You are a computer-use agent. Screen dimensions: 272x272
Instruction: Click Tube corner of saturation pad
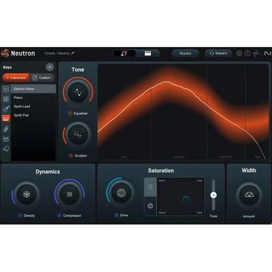click(x=199, y=213)
